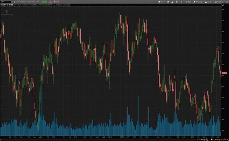The width and height of the screenshot is (229, 141).
Task: Click the window layout icon next to Share
Action: pyautogui.click(x=168, y=2)
